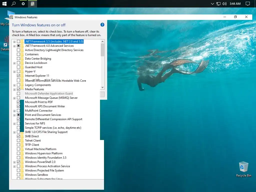
Task: Expand the Hyper-V feature node
Action: pos(14,72)
